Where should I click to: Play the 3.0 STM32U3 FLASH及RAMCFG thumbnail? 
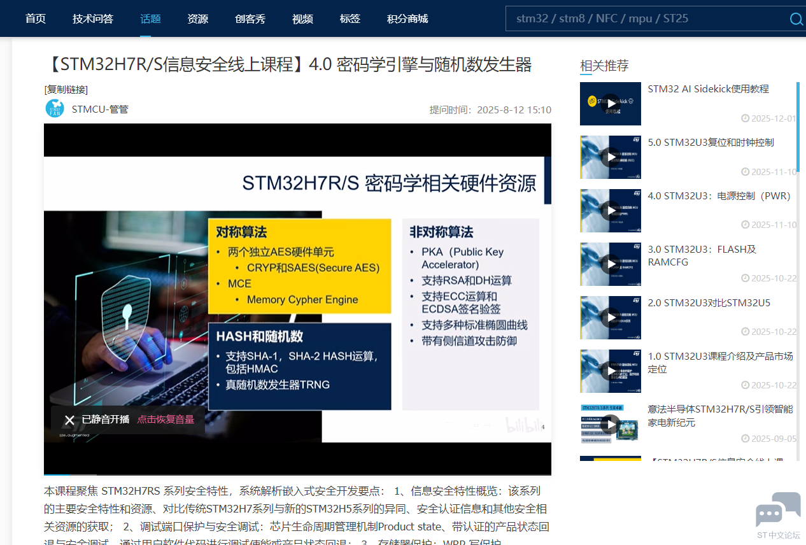(x=611, y=264)
